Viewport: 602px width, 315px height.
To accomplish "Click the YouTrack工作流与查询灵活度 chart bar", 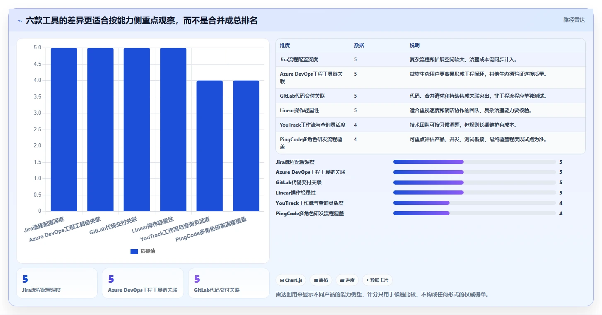I will point(210,146).
